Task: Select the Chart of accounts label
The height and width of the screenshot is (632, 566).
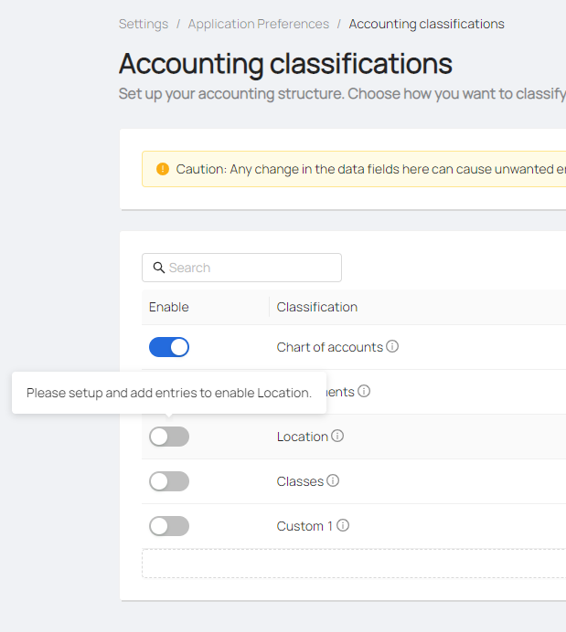Action: (329, 347)
